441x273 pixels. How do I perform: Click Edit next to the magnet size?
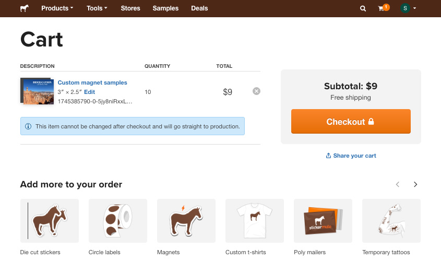(89, 92)
